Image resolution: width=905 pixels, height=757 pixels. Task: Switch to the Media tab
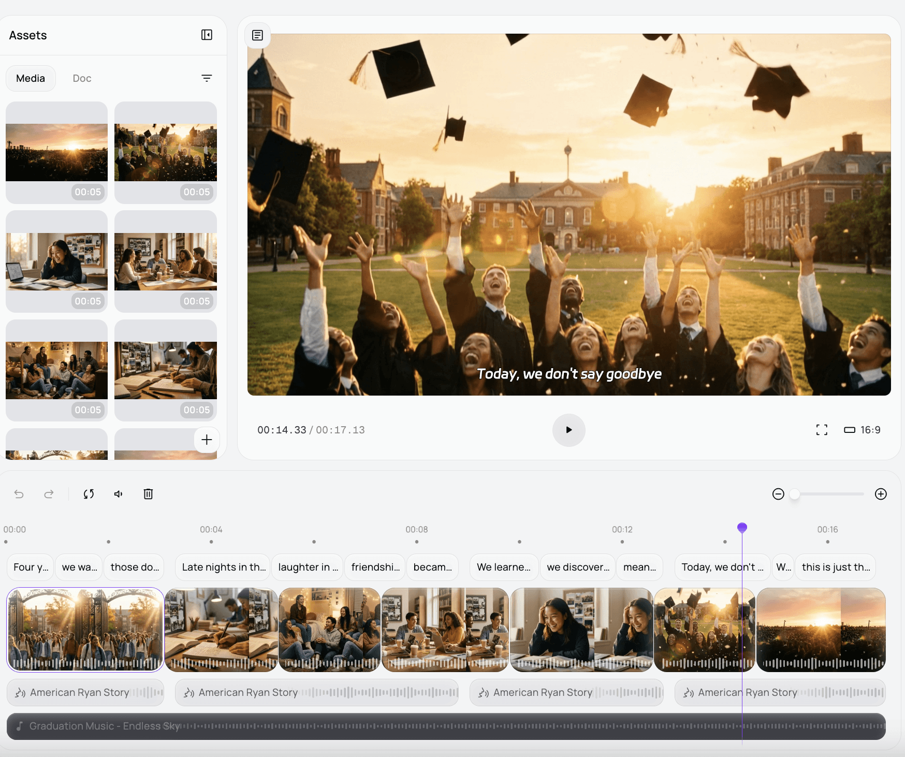[x=31, y=78]
